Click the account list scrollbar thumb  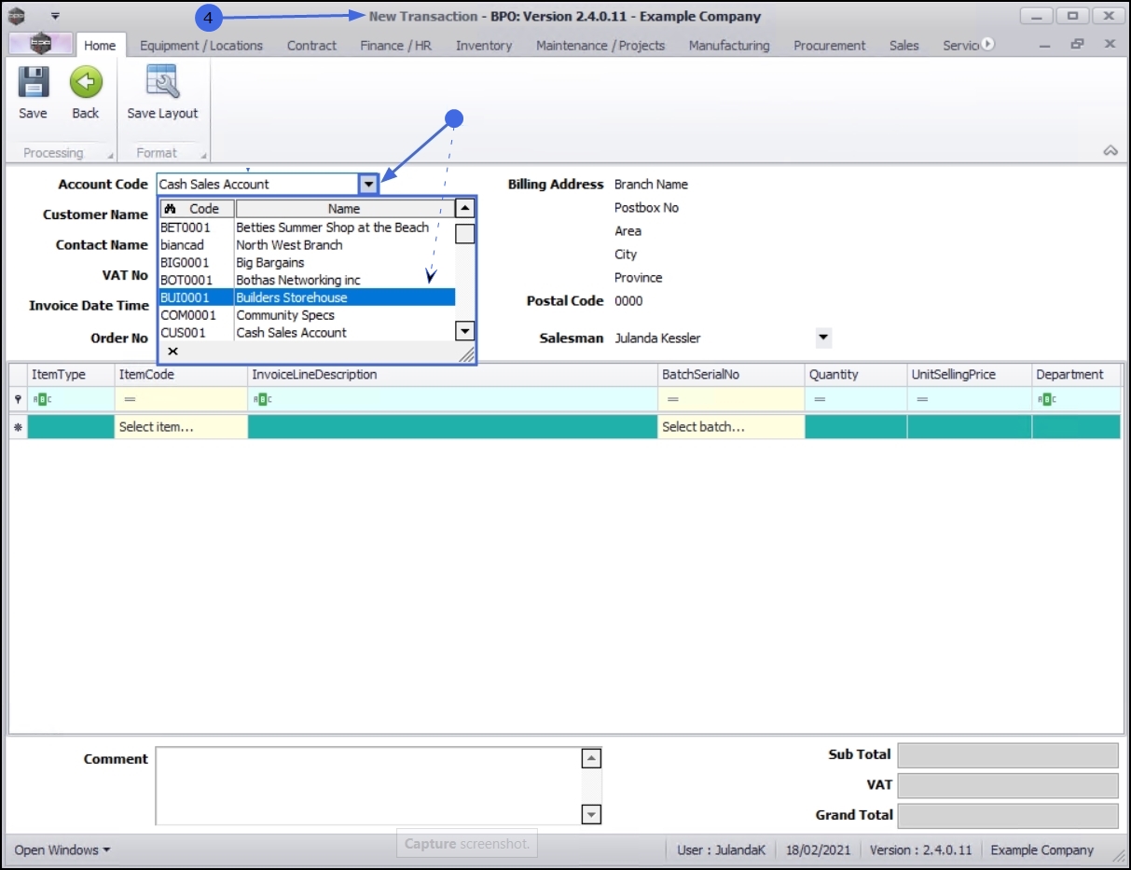[x=464, y=233]
